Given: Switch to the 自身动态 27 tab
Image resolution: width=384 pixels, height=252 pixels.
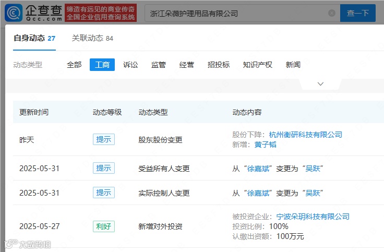Looking at the screenshot, I should (34, 38).
